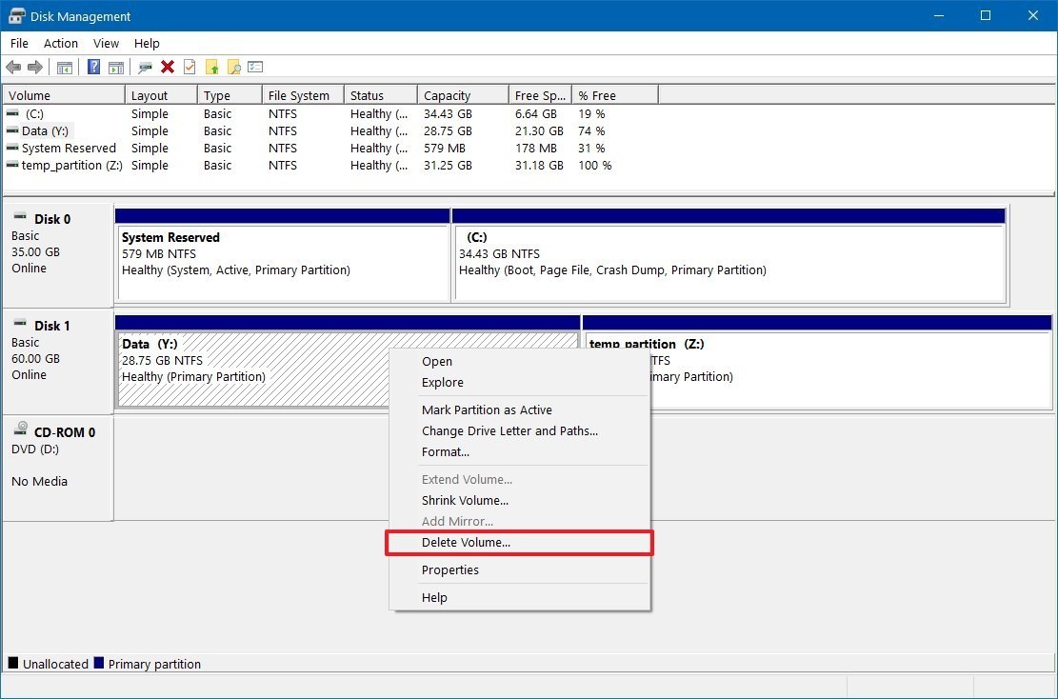Click the Properties checkmark page toolbar icon

coord(190,67)
